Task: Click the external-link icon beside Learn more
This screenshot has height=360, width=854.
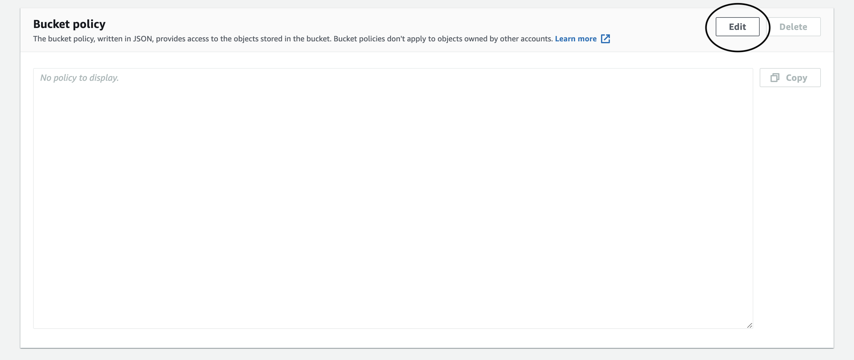Action: click(x=606, y=39)
